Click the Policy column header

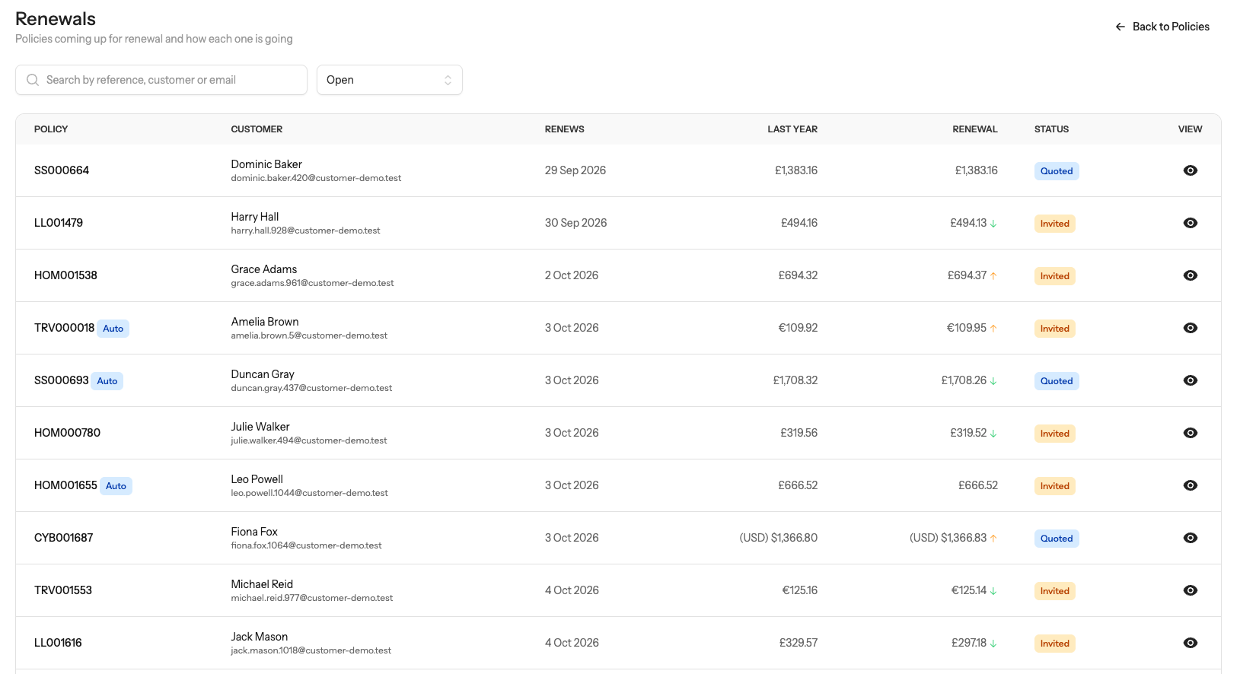51,129
